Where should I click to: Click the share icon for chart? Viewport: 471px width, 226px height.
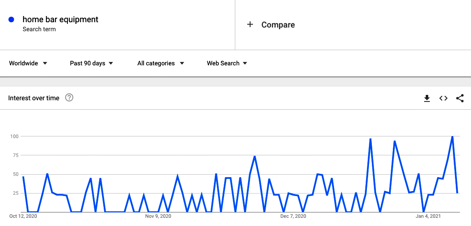point(460,98)
